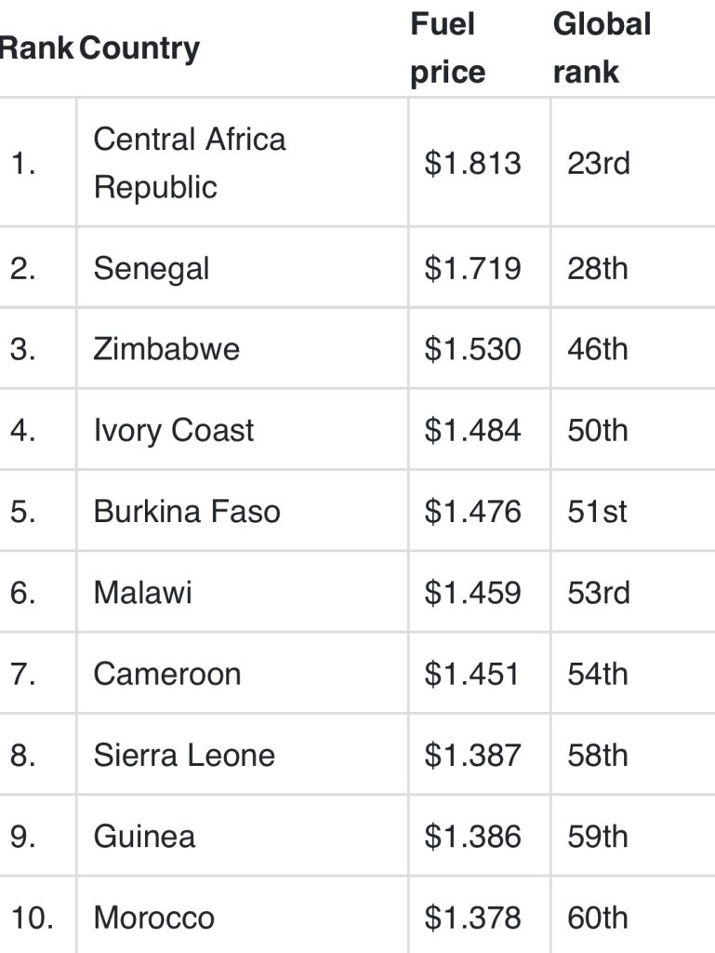The image size is (715, 953).
Task: Click the Guinea country cell
Action: pyautogui.click(x=145, y=836)
